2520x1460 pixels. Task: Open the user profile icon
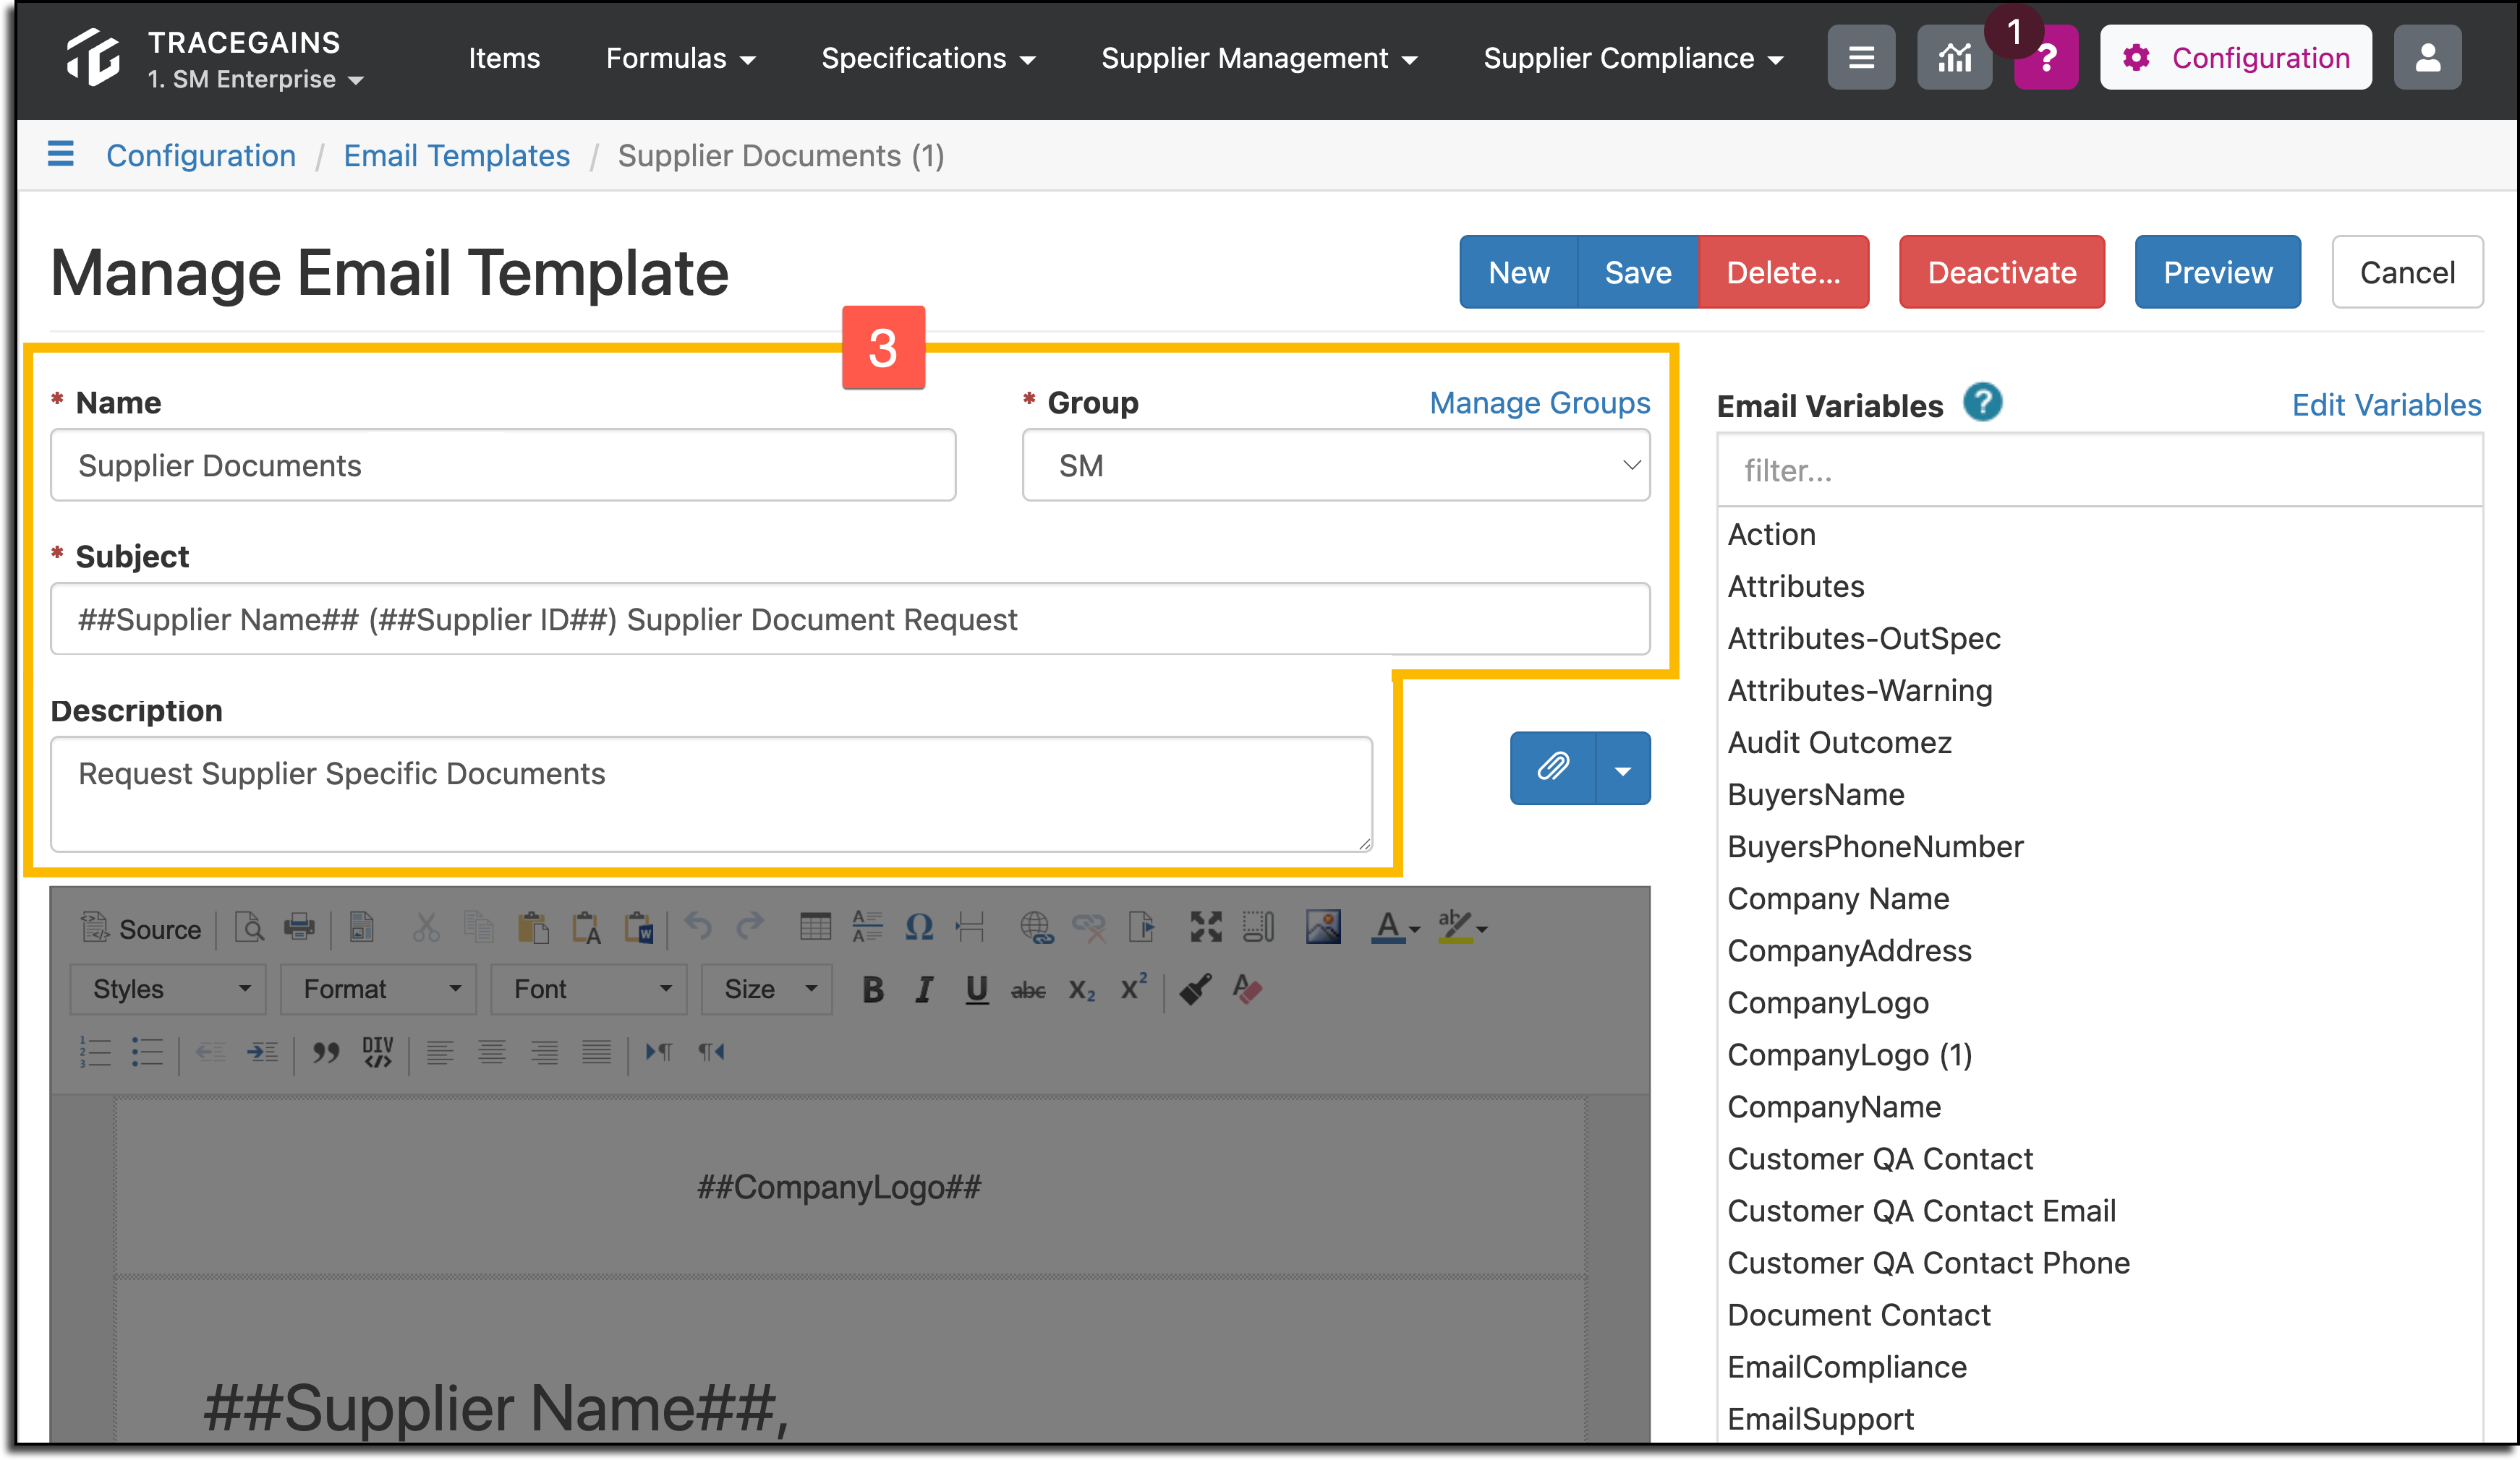pos(2427,58)
